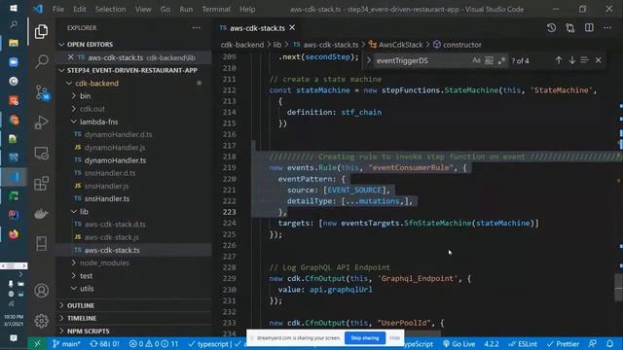Open the Edit menu

pyautogui.click(x=80, y=9)
